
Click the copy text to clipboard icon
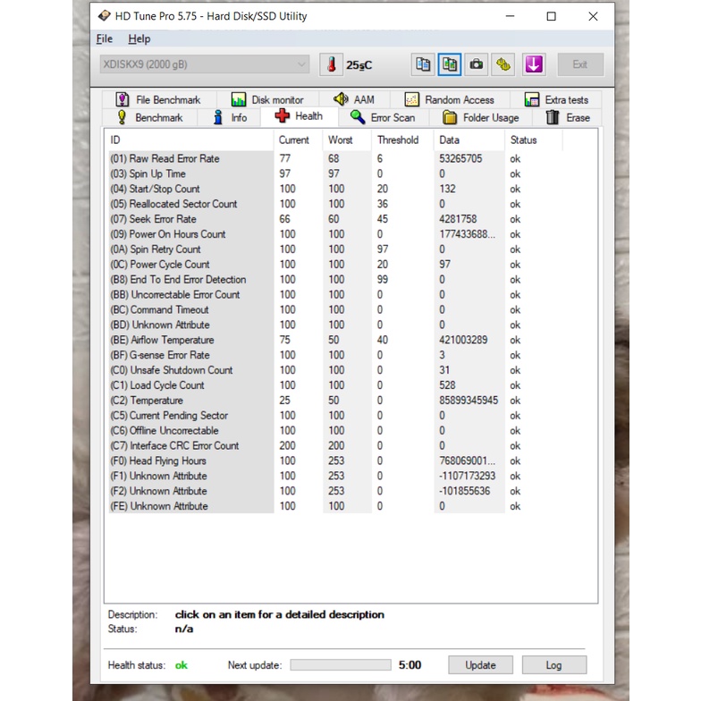coord(423,64)
